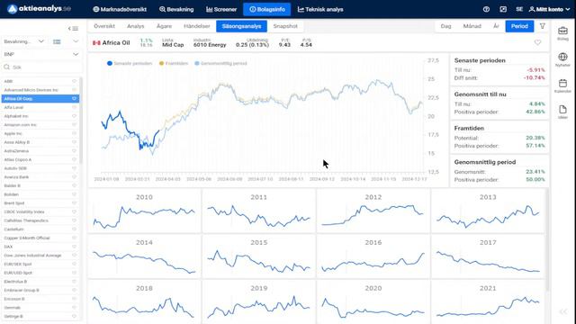Click the search magnifier icon
Viewport: 576px width, 324px height.
(x=7, y=67)
